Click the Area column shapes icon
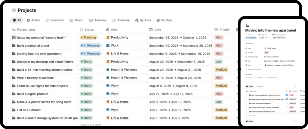Image resolution: width=308 pixels, height=129 pixels. [107, 29]
